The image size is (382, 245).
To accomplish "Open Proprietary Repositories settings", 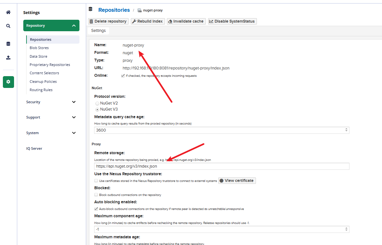I will [50, 65].
